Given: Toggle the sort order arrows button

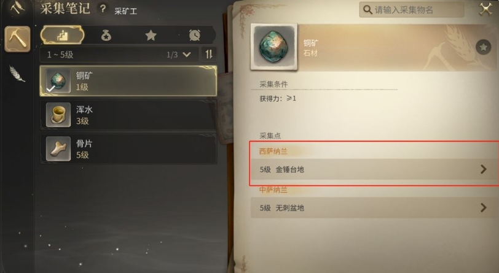Looking at the screenshot, I should click(209, 55).
